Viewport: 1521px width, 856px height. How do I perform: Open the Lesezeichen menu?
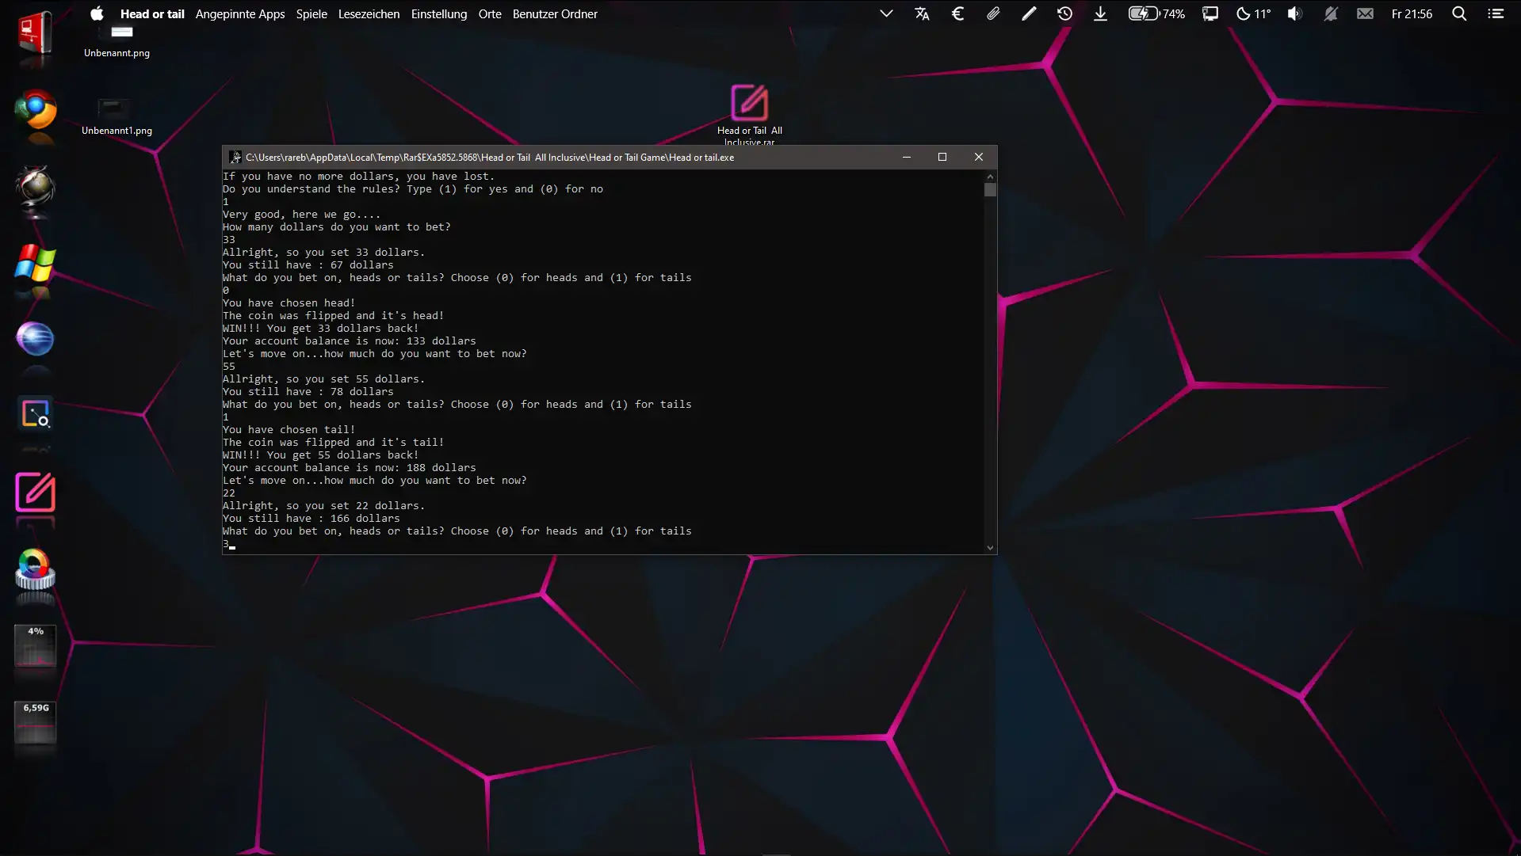(x=369, y=13)
